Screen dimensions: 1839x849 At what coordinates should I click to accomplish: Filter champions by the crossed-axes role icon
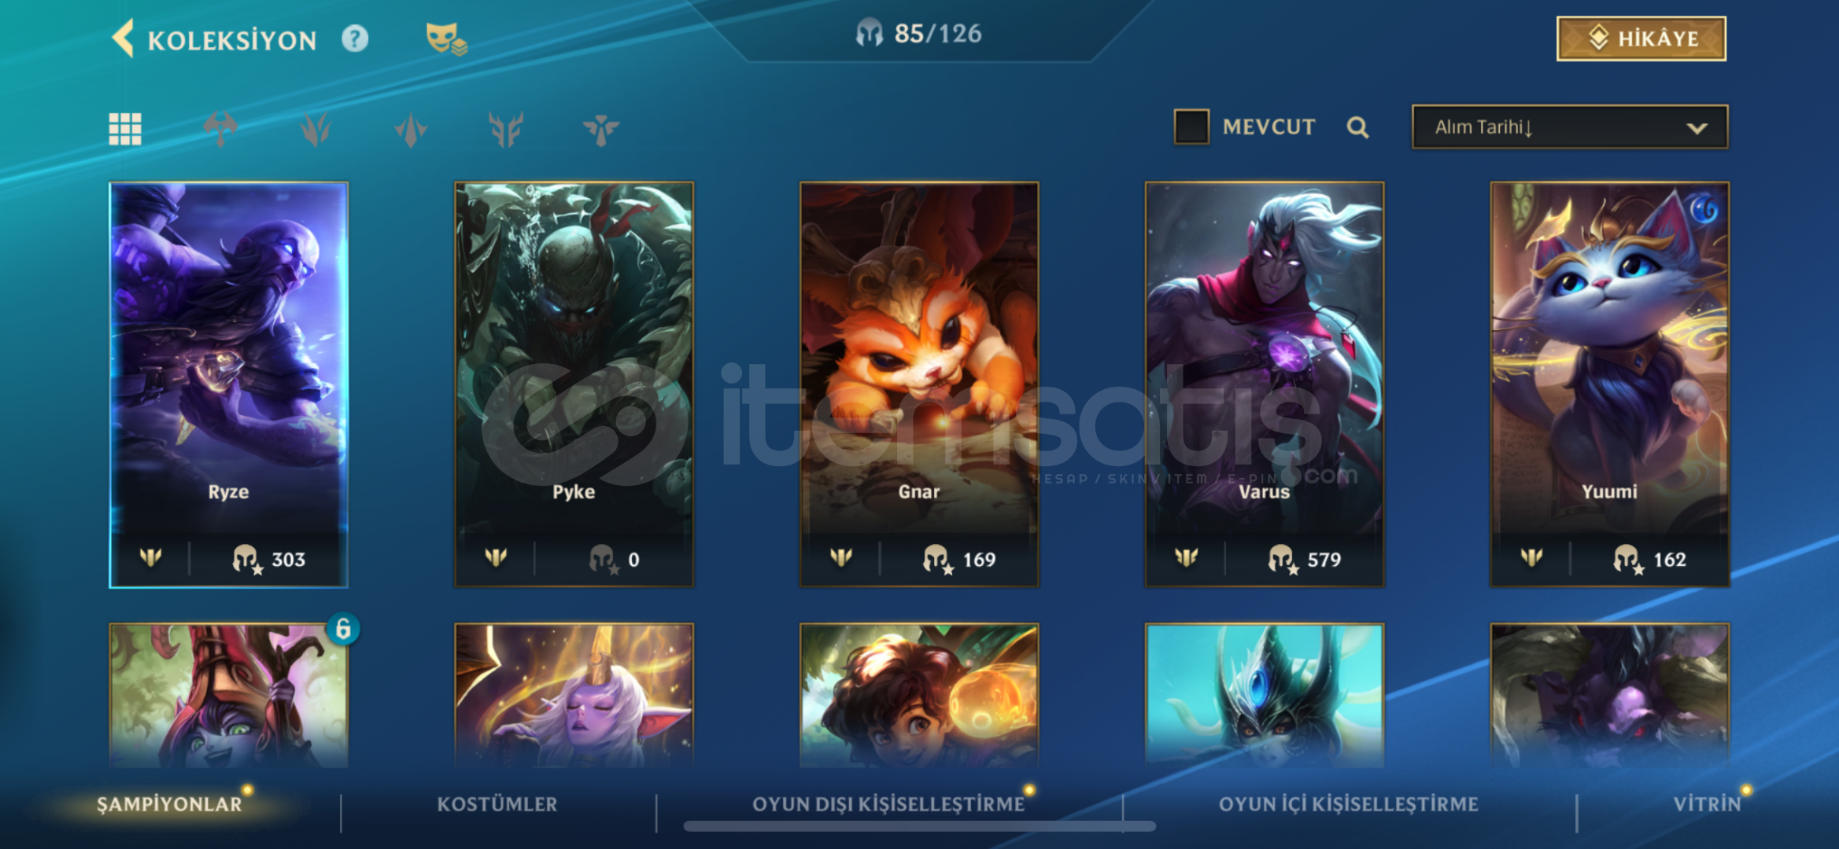tap(220, 129)
